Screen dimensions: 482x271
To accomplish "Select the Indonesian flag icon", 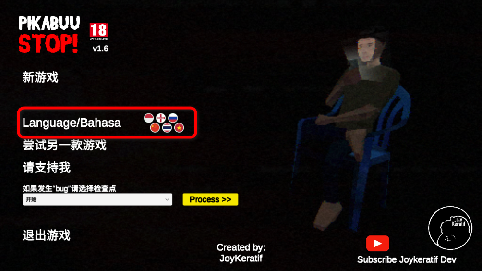I will [x=149, y=118].
